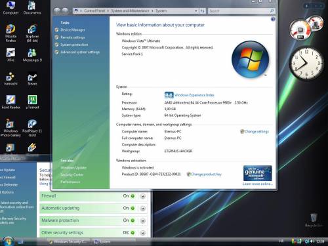Click the Windows Start orb

8,241
